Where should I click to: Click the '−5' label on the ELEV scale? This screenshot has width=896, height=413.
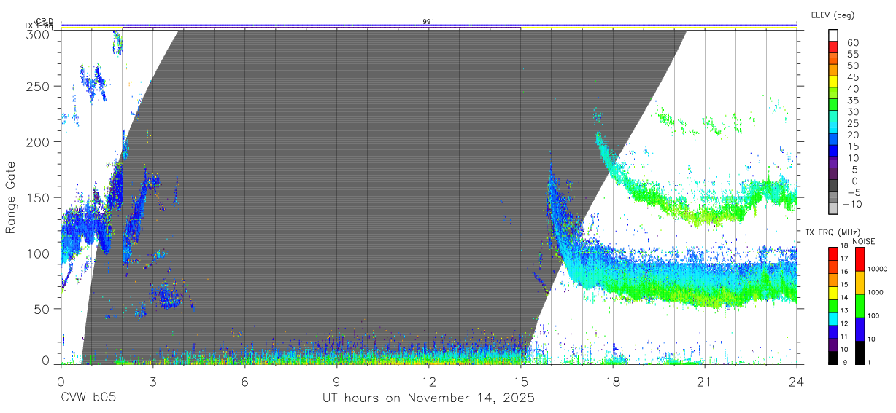[853, 192]
